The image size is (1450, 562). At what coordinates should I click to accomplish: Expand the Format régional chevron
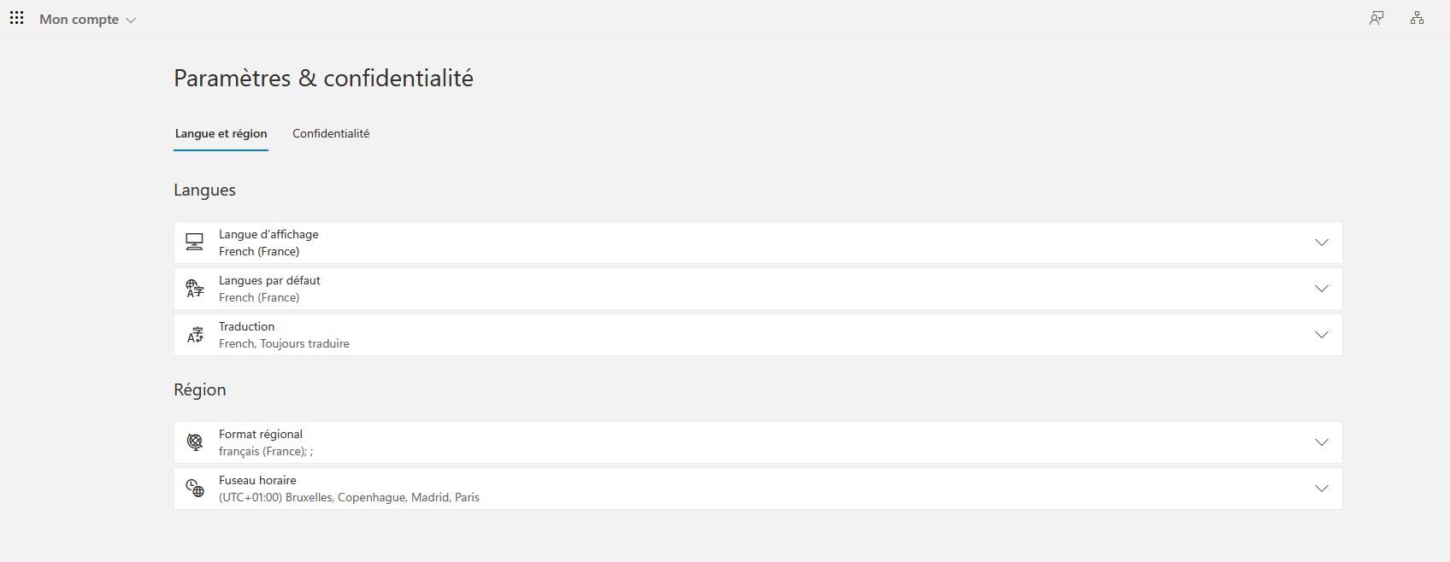[1322, 442]
